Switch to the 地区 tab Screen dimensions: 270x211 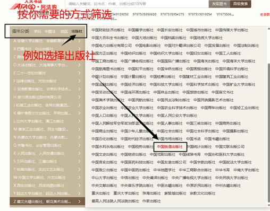coord(64,31)
